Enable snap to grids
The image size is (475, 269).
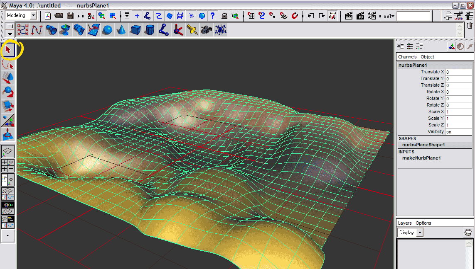[x=251, y=16]
